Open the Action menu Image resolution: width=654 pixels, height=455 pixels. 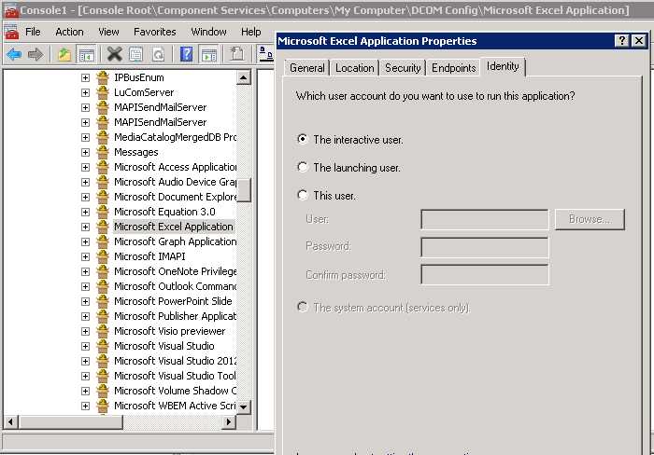click(70, 32)
